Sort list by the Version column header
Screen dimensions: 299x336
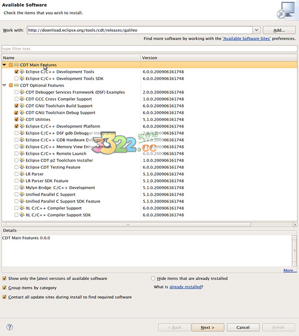coord(219,58)
